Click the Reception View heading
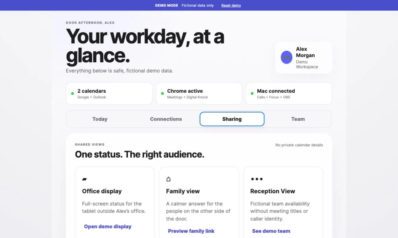 coord(273,191)
